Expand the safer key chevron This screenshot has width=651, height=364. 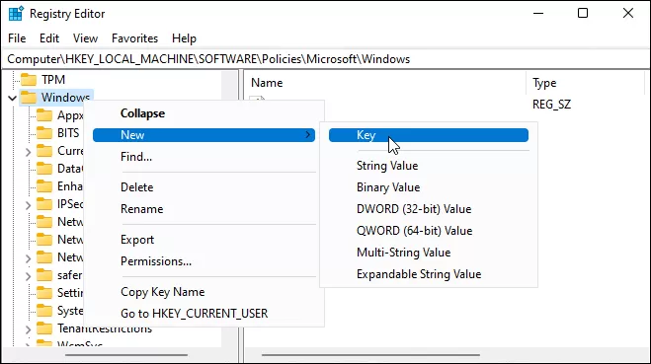29,275
